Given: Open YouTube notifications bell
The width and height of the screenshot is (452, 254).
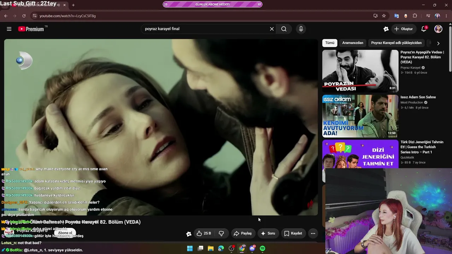Looking at the screenshot, I should coord(424,29).
